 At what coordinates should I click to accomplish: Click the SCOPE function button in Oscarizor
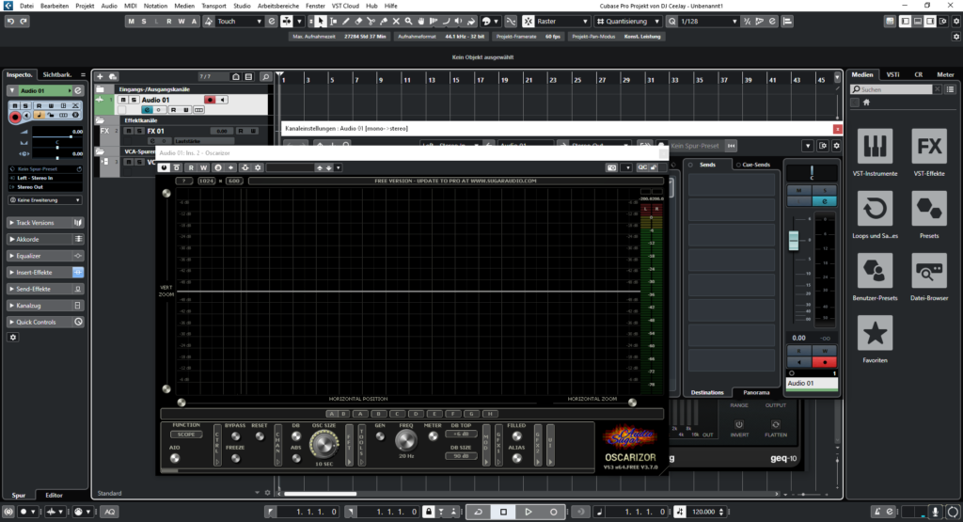pos(186,435)
